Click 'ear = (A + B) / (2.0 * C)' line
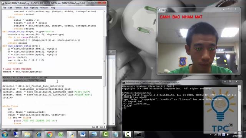 click(26, 60)
